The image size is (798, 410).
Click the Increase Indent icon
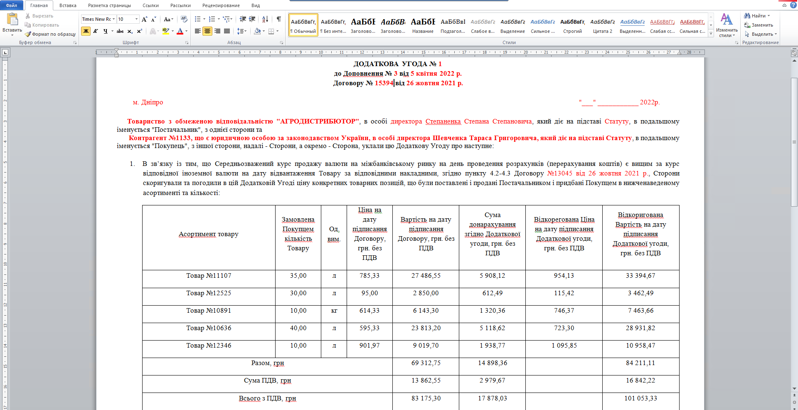pyautogui.click(x=252, y=19)
